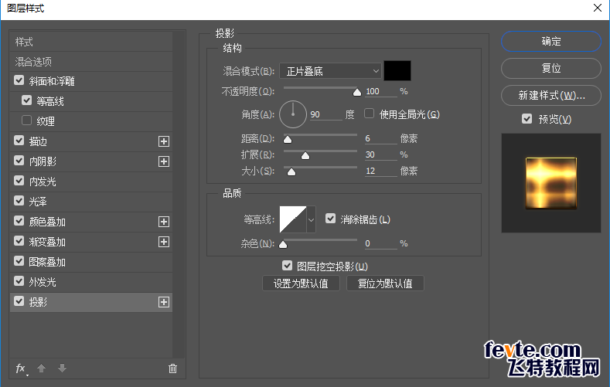Toggle the 图案叠加 checkbox
The width and height of the screenshot is (610, 387).
tap(19, 261)
